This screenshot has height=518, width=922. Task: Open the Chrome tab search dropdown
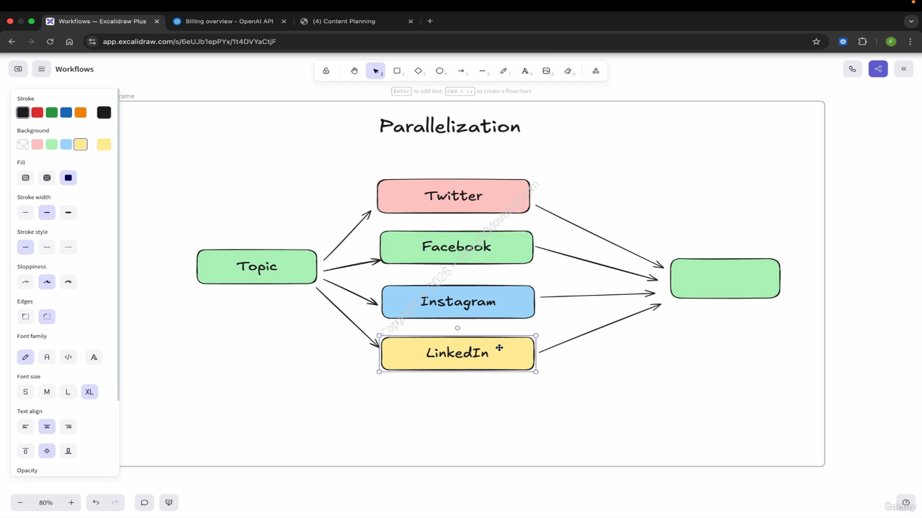point(911,22)
